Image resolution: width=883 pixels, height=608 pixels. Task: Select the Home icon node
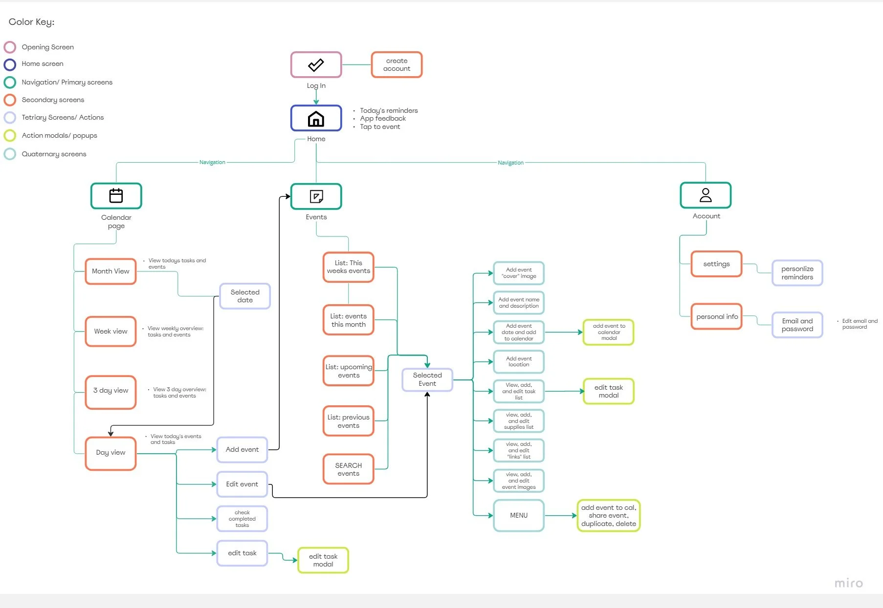316,118
